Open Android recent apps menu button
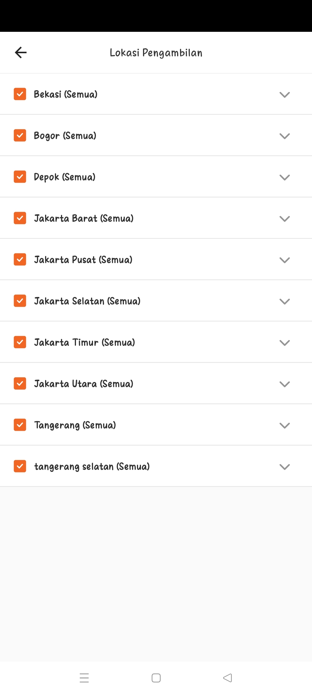This screenshot has width=312, height=694. tap(84, 678)
